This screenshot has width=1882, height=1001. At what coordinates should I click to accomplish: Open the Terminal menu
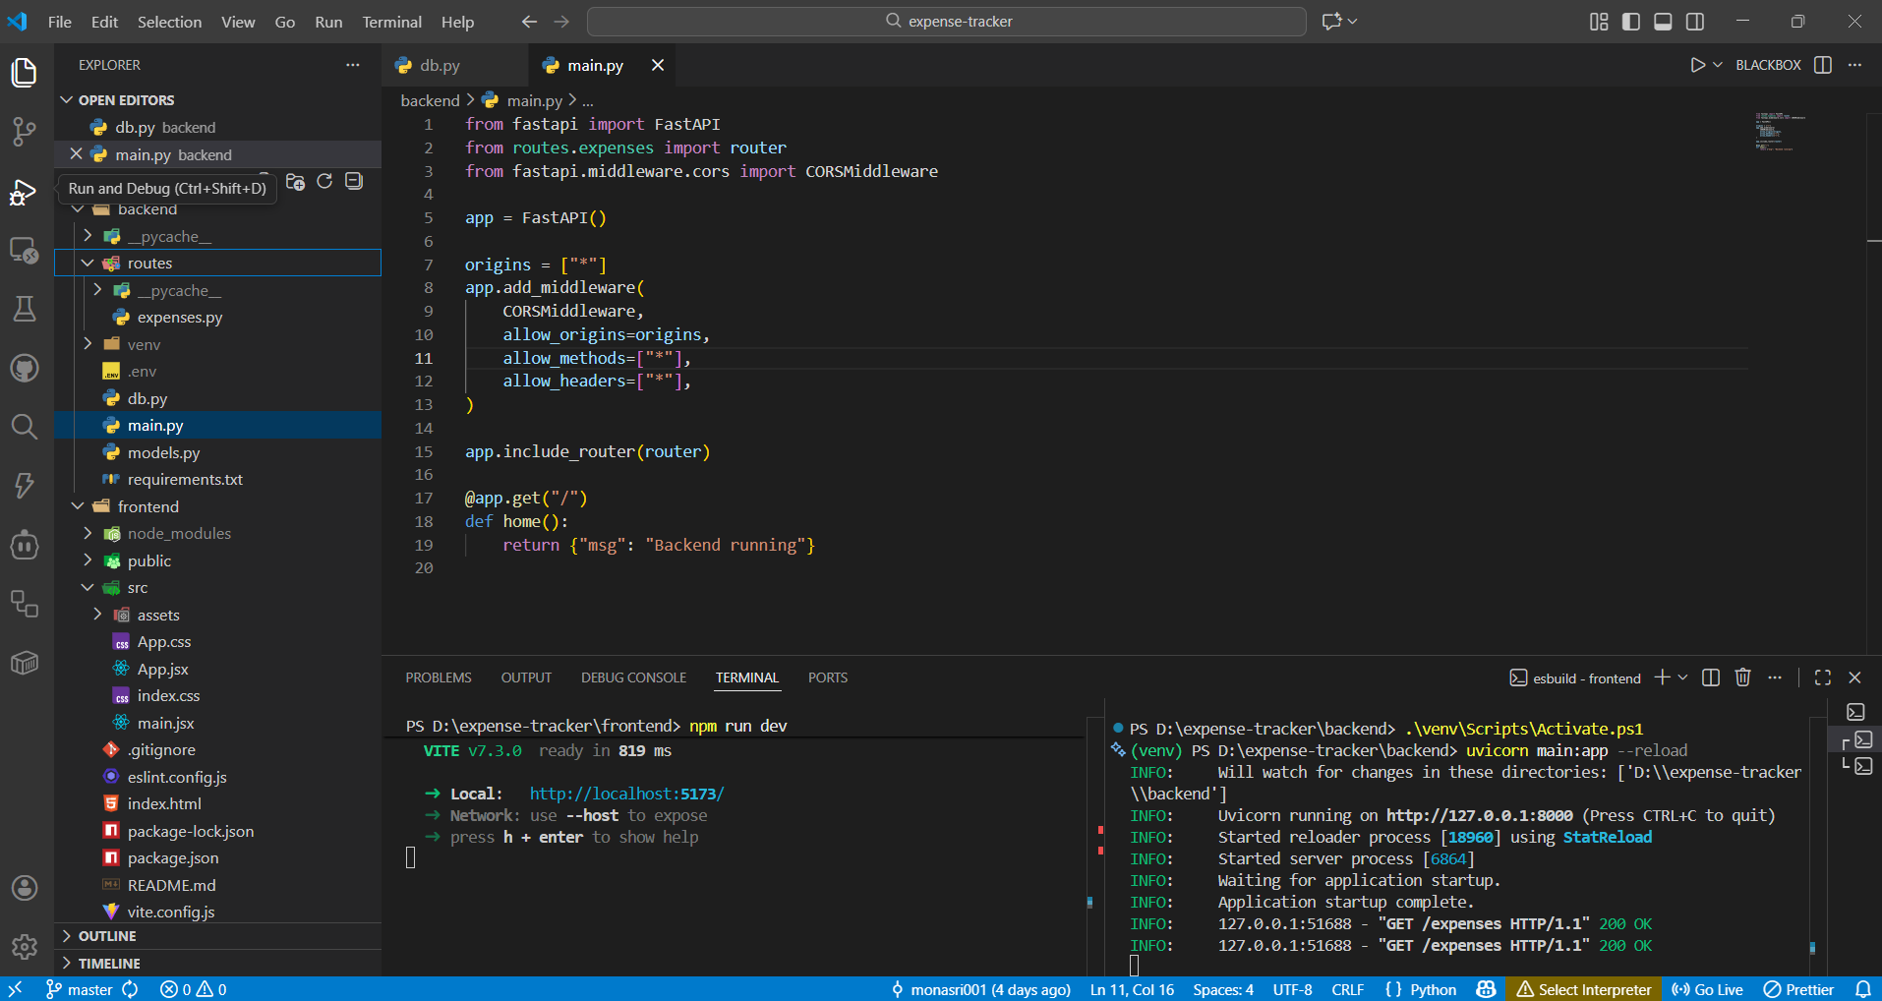391,22
